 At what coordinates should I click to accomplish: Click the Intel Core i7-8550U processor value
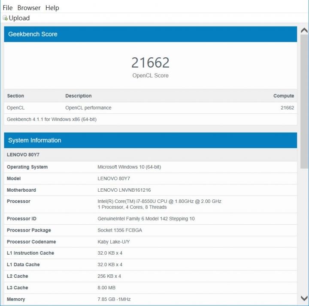159,201
